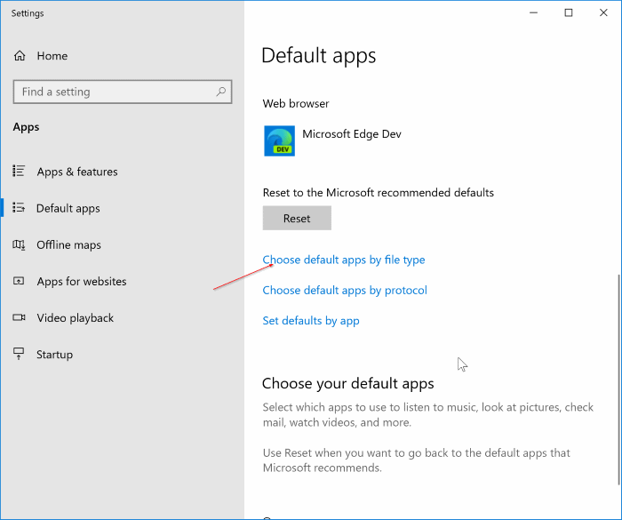This screenshot has width=622, height=520.
Task: Click the Default apps page heading
Action: (x=318, y=56)
